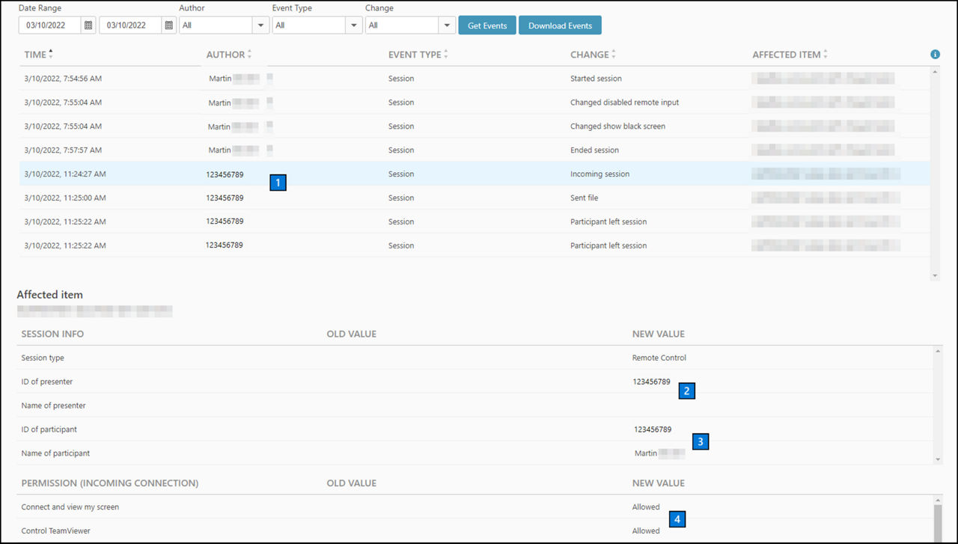Click the Name of presenter label

pyautogui.click(x=54, y=406)
